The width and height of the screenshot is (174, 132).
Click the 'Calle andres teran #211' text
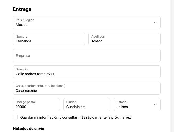coord(35,74)
